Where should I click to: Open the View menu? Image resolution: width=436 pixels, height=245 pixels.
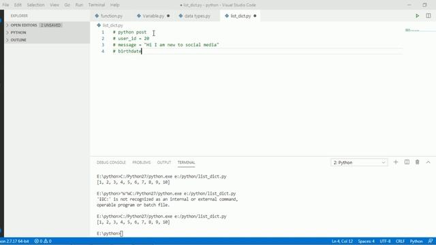[x=54, y=5]
